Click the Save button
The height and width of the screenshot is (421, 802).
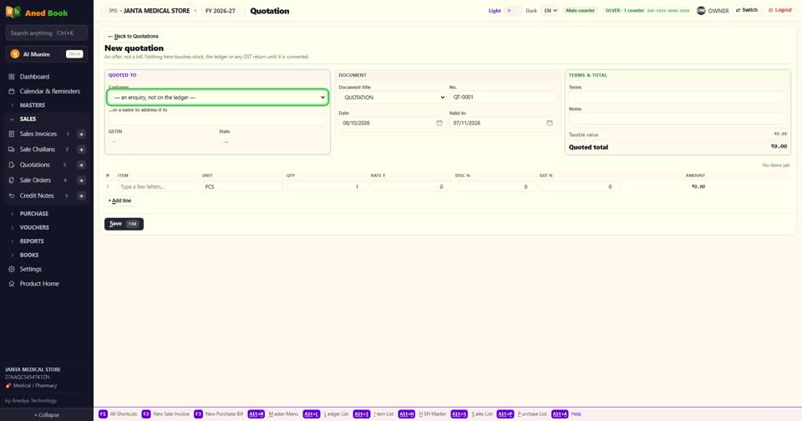[x=124, y=224]
